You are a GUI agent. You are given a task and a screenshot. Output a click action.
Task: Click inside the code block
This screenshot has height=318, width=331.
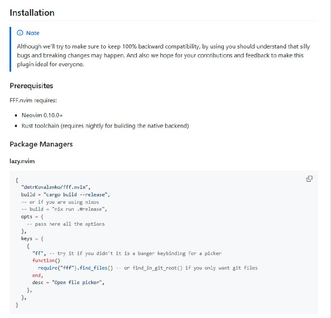point(165,240)
